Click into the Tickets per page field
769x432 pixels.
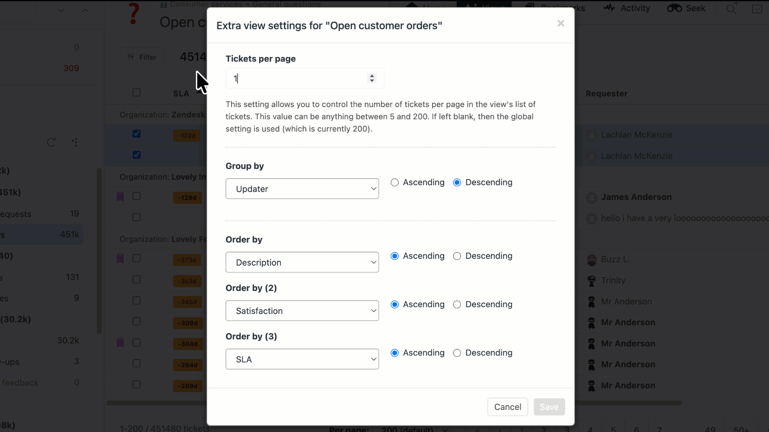click(296, 78)
